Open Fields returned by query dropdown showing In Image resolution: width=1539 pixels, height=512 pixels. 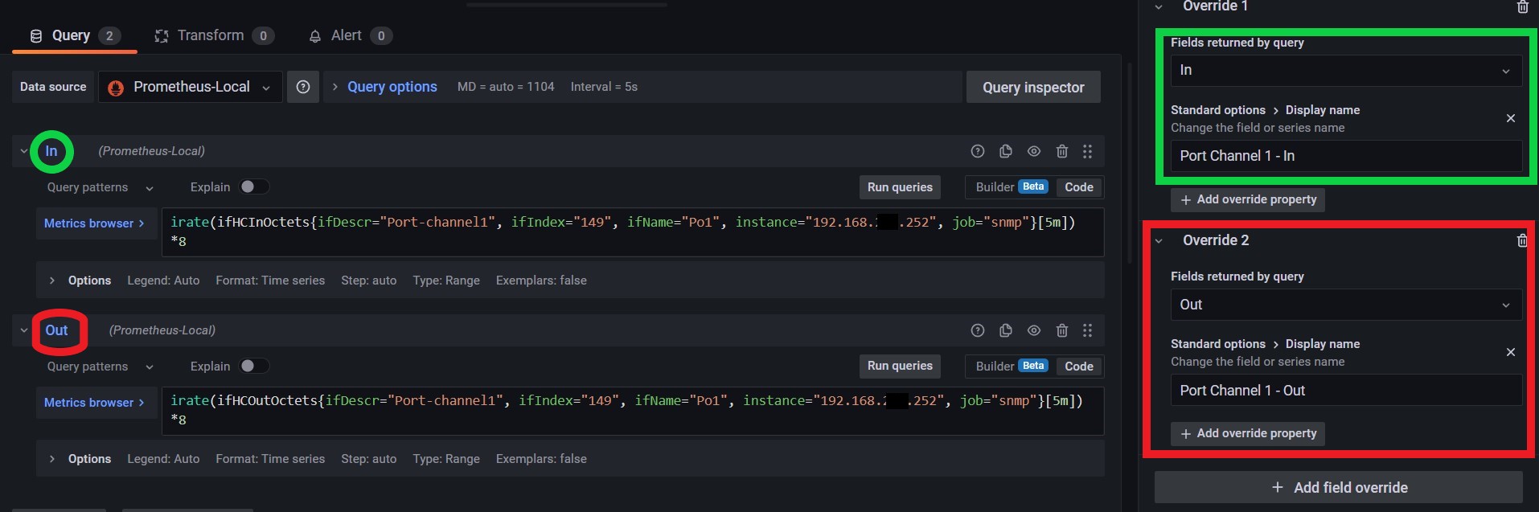[1346, 71]
